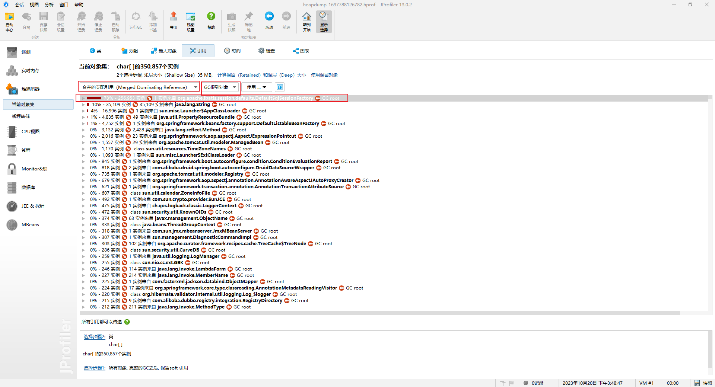Click help icon next to 所有引用都可以传递
The height and width of the screenshot is (387, 715).
point(127,322)
